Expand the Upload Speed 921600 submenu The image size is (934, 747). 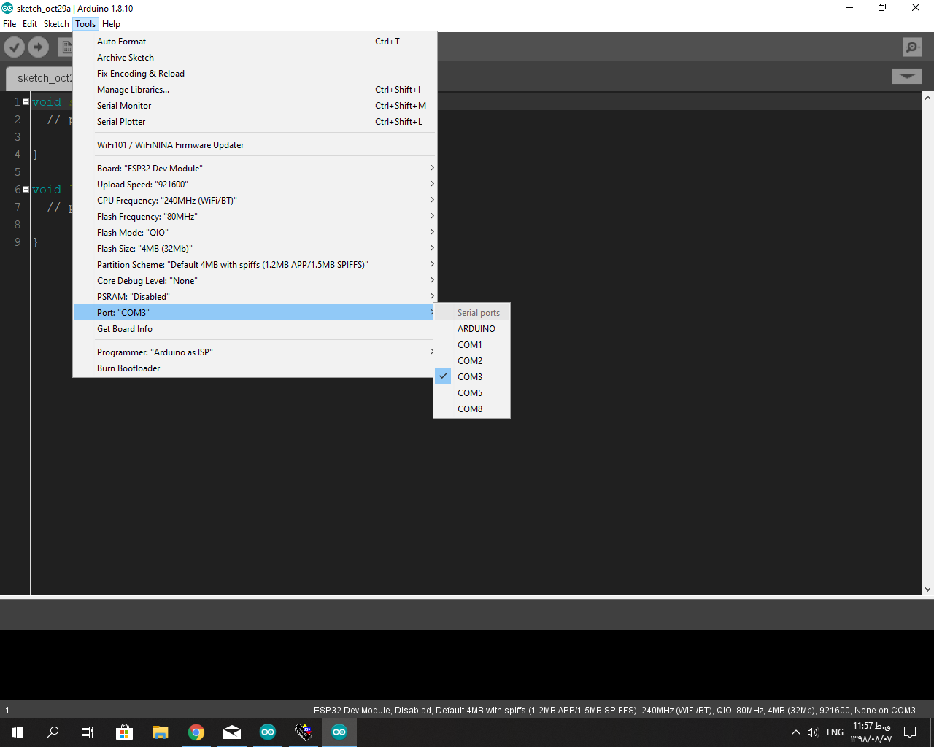255,185
